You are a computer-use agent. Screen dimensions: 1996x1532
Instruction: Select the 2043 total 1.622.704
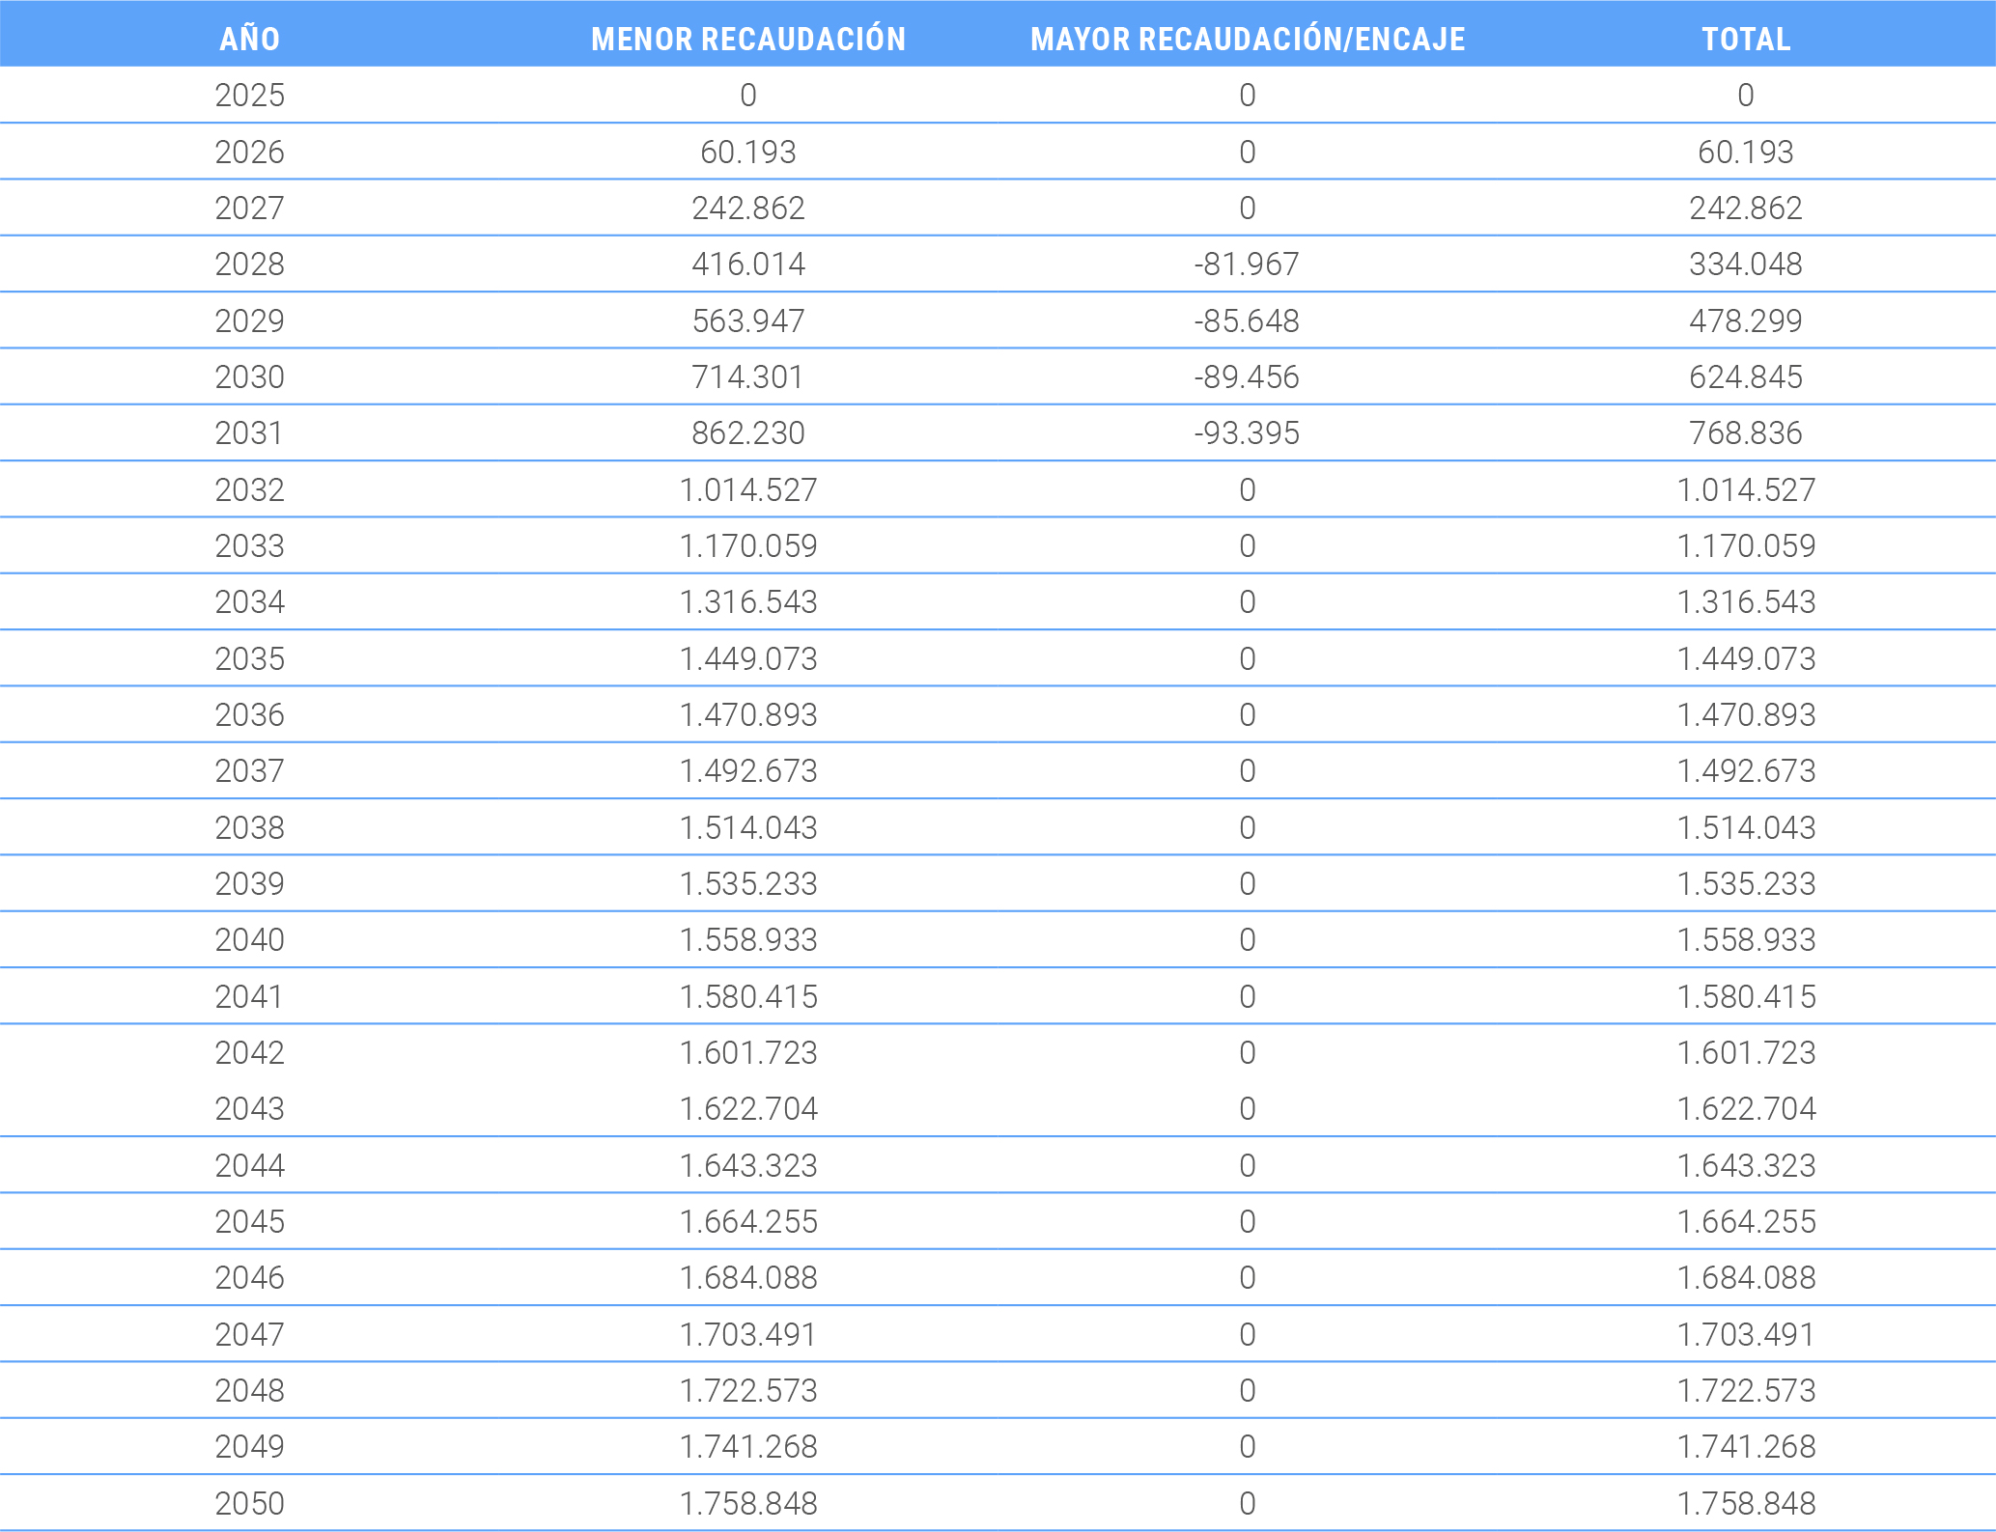(x=1746, y=1108)
